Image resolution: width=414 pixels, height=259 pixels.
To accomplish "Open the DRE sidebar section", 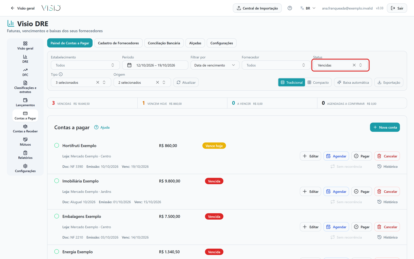I will pos(25,59).
